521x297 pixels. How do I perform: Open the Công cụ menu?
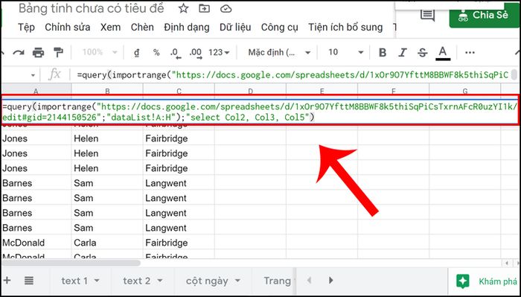click(x=279, y=28)
